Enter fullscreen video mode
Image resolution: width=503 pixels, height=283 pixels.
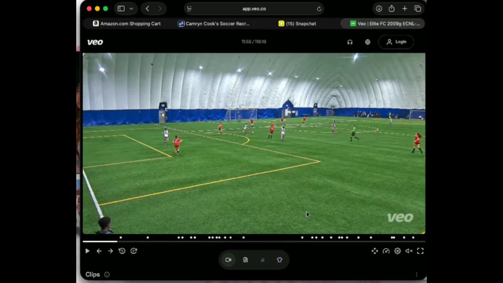click(x=420, y=251)
